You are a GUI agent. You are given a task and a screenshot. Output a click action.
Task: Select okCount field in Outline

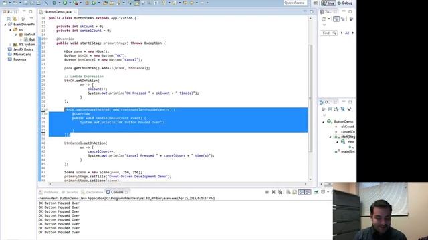click(x=345, y=127)
